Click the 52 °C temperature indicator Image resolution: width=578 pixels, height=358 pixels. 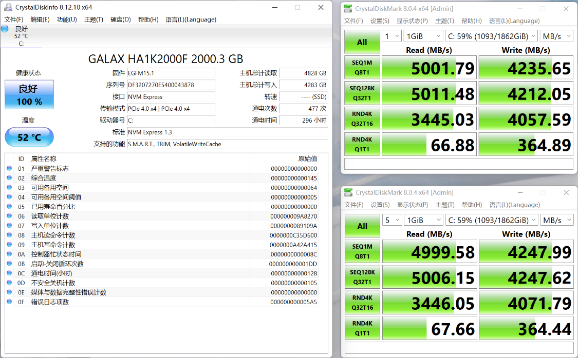point(29,137)
